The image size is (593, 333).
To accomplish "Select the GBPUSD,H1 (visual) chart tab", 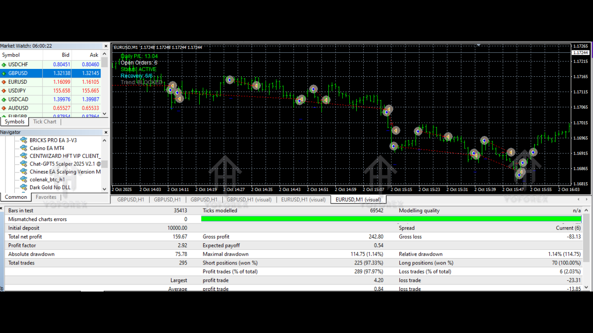I will click(x=249, y=199).
